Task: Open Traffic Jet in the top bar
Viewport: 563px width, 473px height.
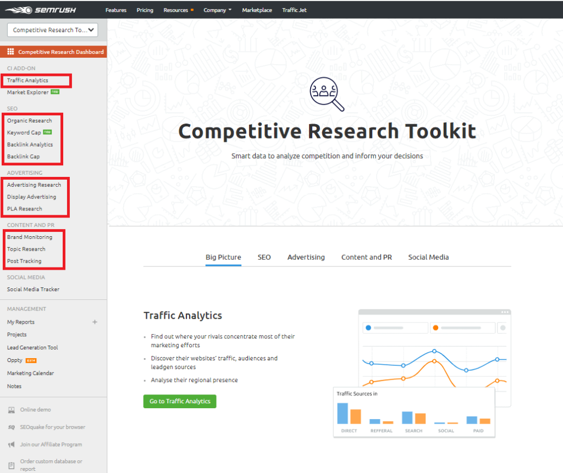Action: tap(295, 10)
